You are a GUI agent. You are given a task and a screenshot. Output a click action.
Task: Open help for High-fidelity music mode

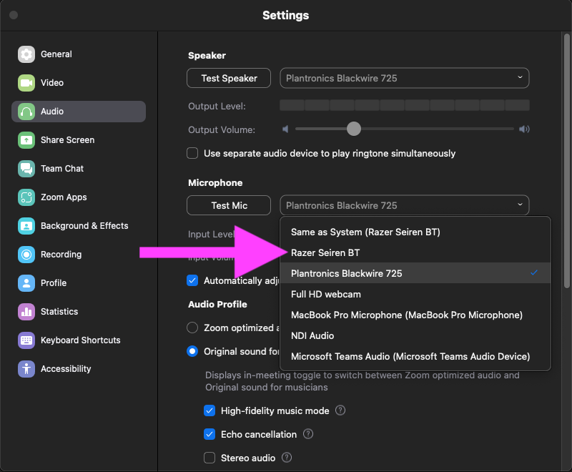pos(340,410)
